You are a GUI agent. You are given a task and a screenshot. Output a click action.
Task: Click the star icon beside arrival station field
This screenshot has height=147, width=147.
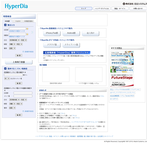27,34
